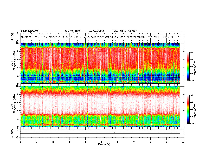Click the "-7" label on ch.2 color scale
The height and width of the screenshot is (159, 206).
coord(192,102)
